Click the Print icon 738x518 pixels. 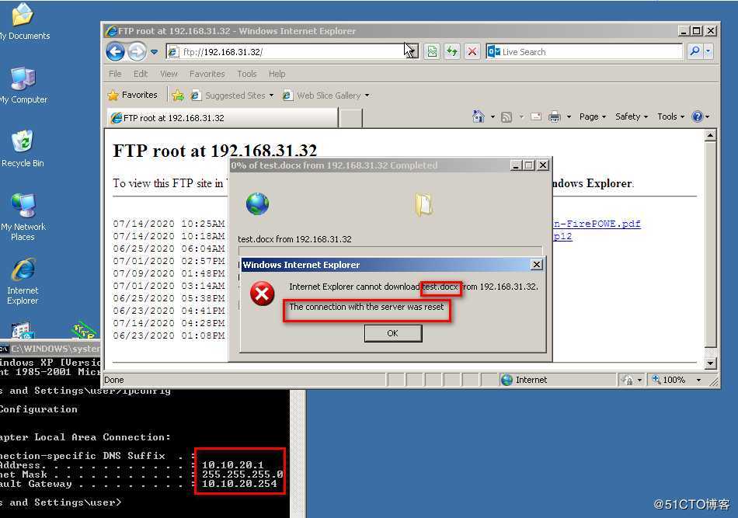click(555, 116)
